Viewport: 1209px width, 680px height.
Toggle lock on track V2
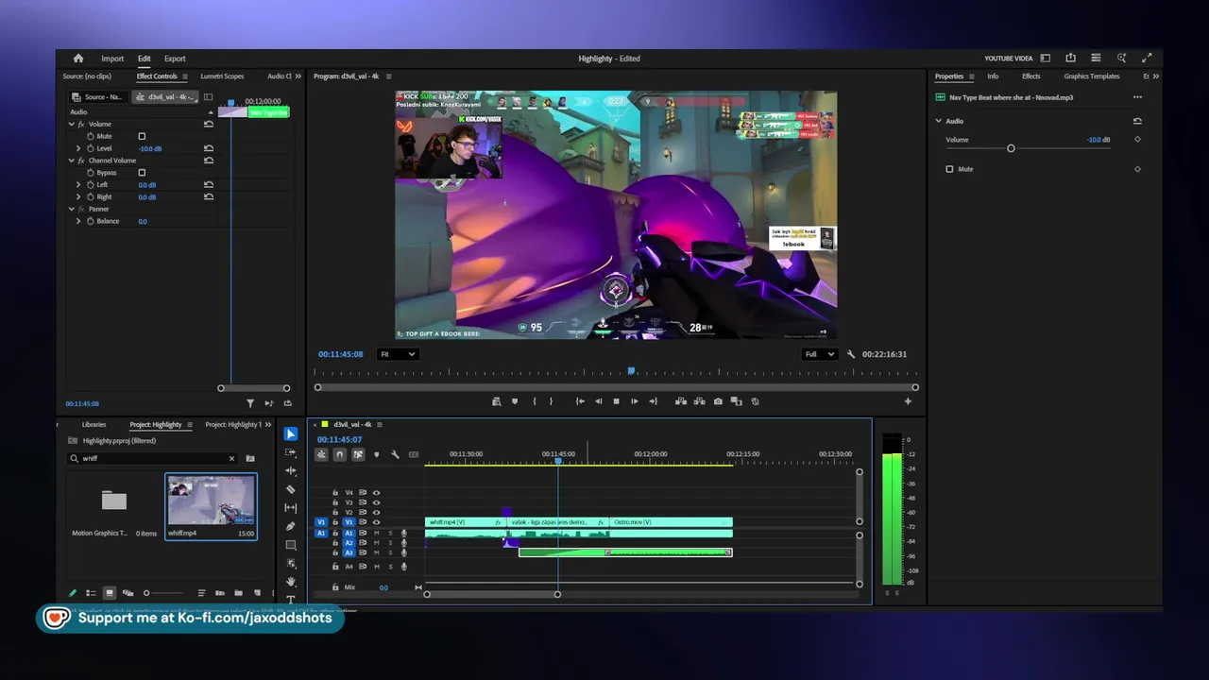334,513
